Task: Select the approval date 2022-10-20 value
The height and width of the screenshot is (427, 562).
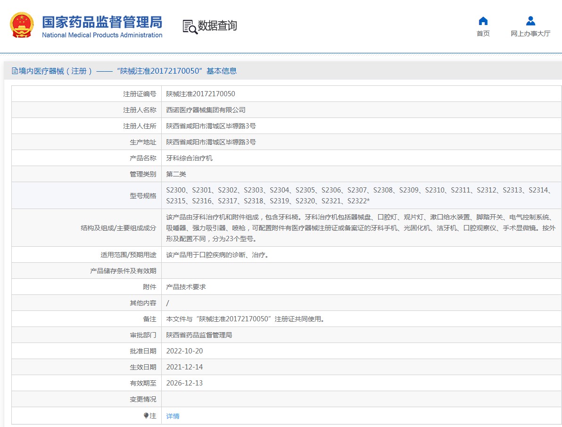Action: click(x=185, y=351)
